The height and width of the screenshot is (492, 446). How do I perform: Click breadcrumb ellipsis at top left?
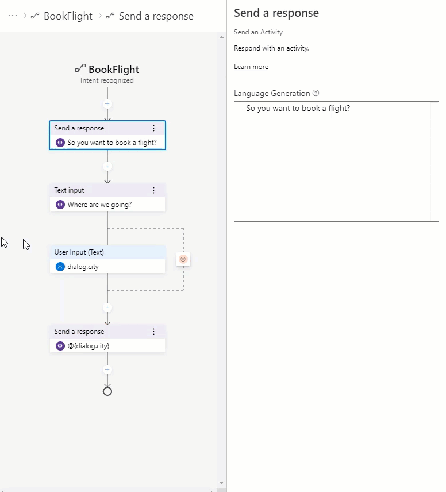pos(13,16)
